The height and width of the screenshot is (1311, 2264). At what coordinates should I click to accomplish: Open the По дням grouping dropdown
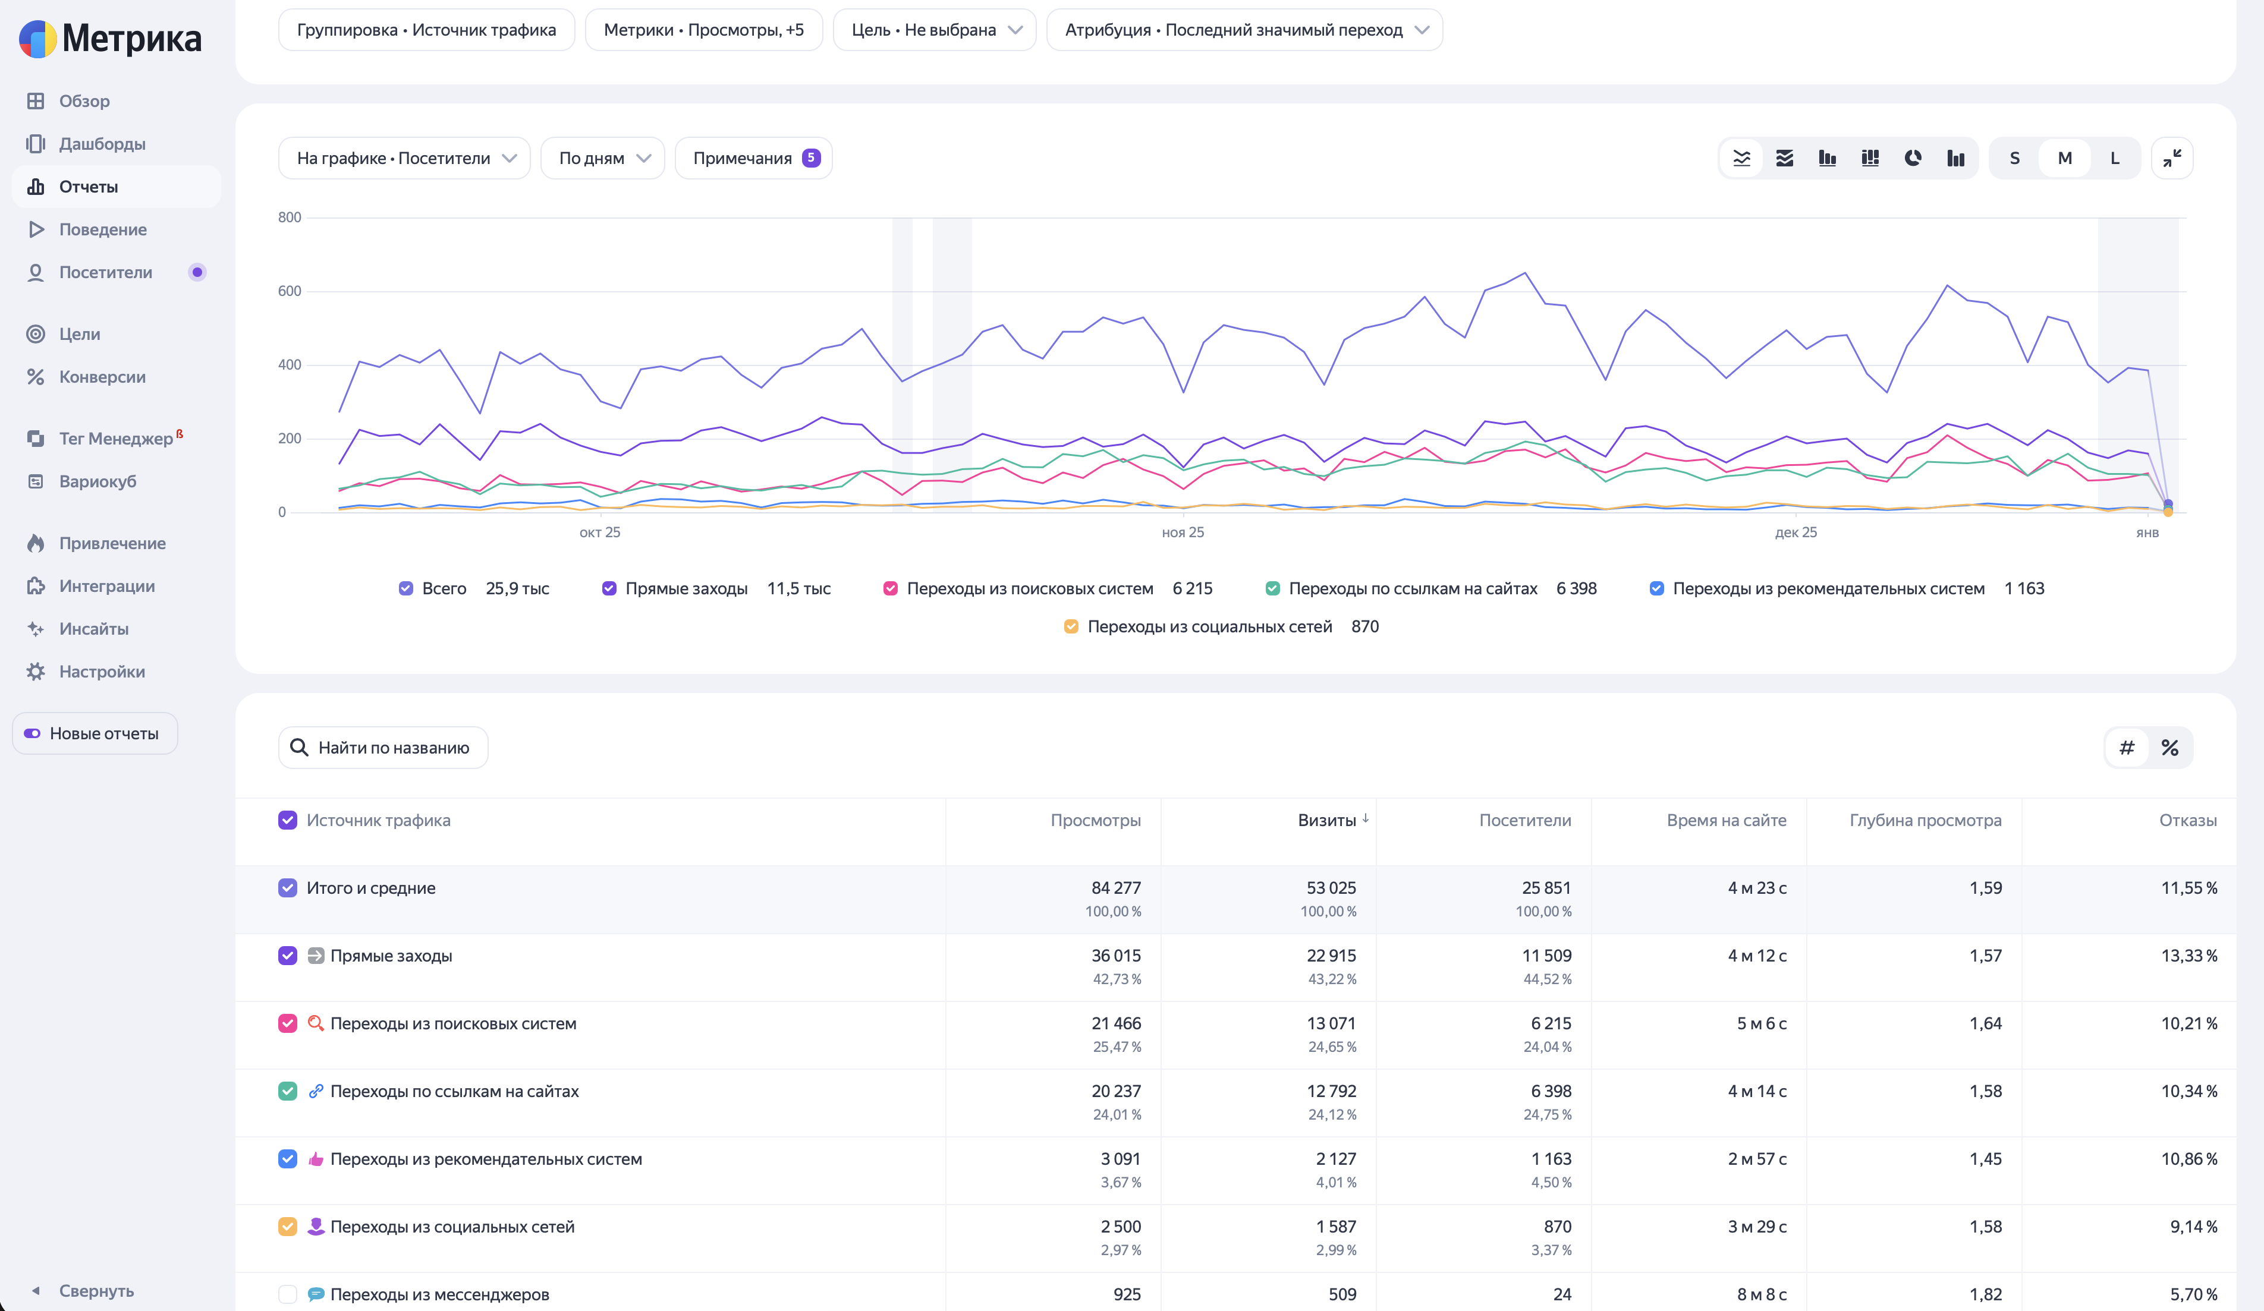coord(603,158)
